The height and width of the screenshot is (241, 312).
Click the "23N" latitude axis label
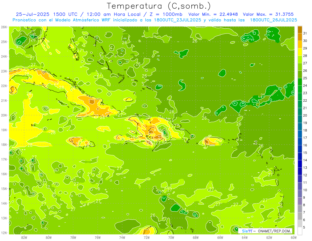[x=4, y=71]
